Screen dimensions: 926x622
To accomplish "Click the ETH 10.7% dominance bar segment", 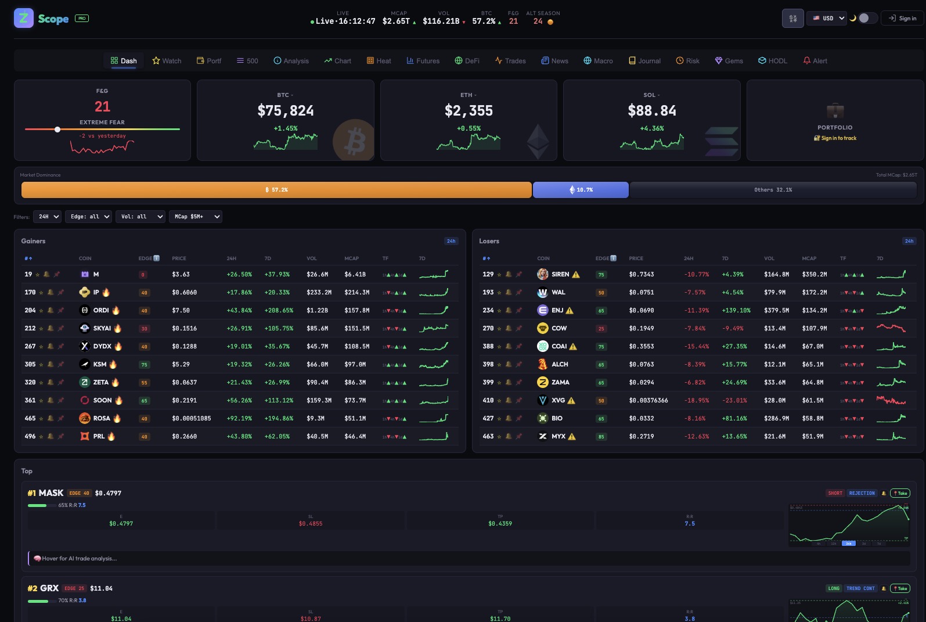I will (581, 190).
